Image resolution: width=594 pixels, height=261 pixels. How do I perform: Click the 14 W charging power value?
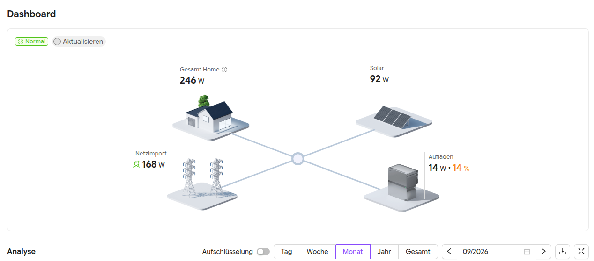pyautogui.click(x=437, y=168)
